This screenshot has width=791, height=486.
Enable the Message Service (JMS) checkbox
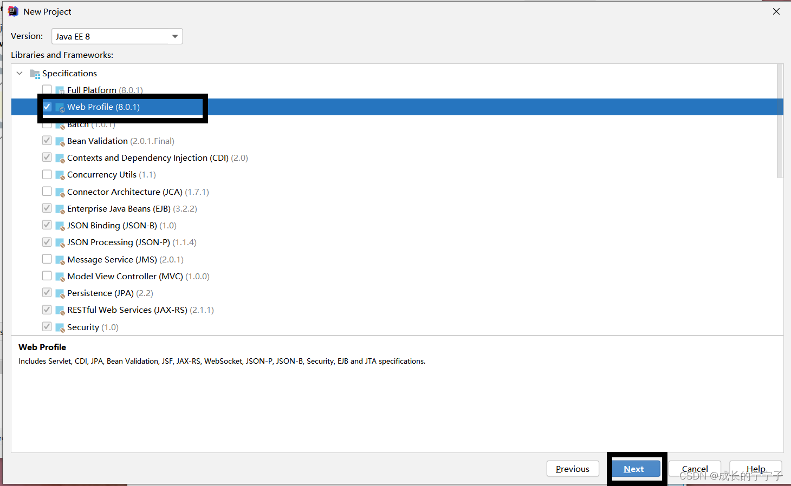[x=47, y=259]
